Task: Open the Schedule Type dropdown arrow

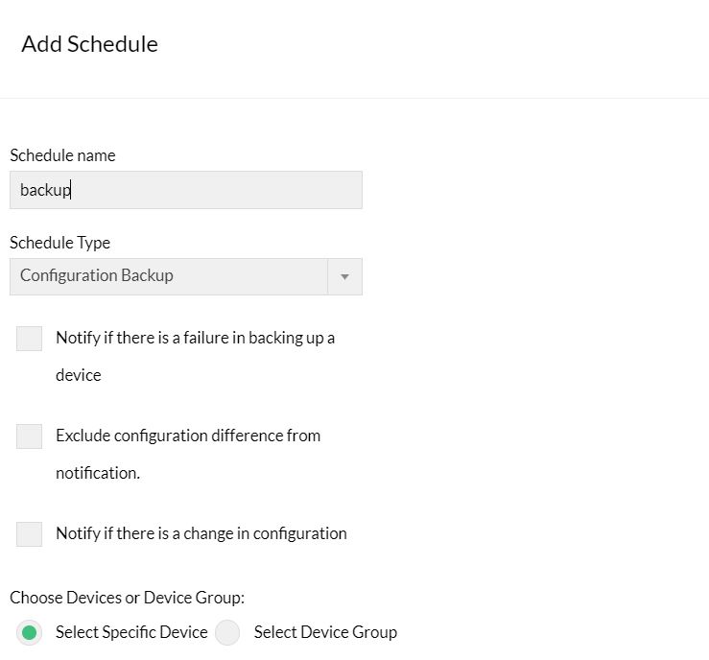Action: pos(344,276)
